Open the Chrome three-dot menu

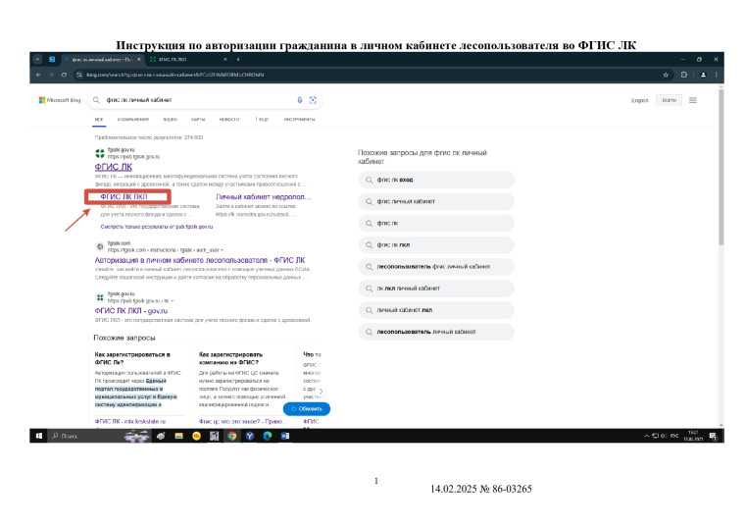[x=716, y=76]
